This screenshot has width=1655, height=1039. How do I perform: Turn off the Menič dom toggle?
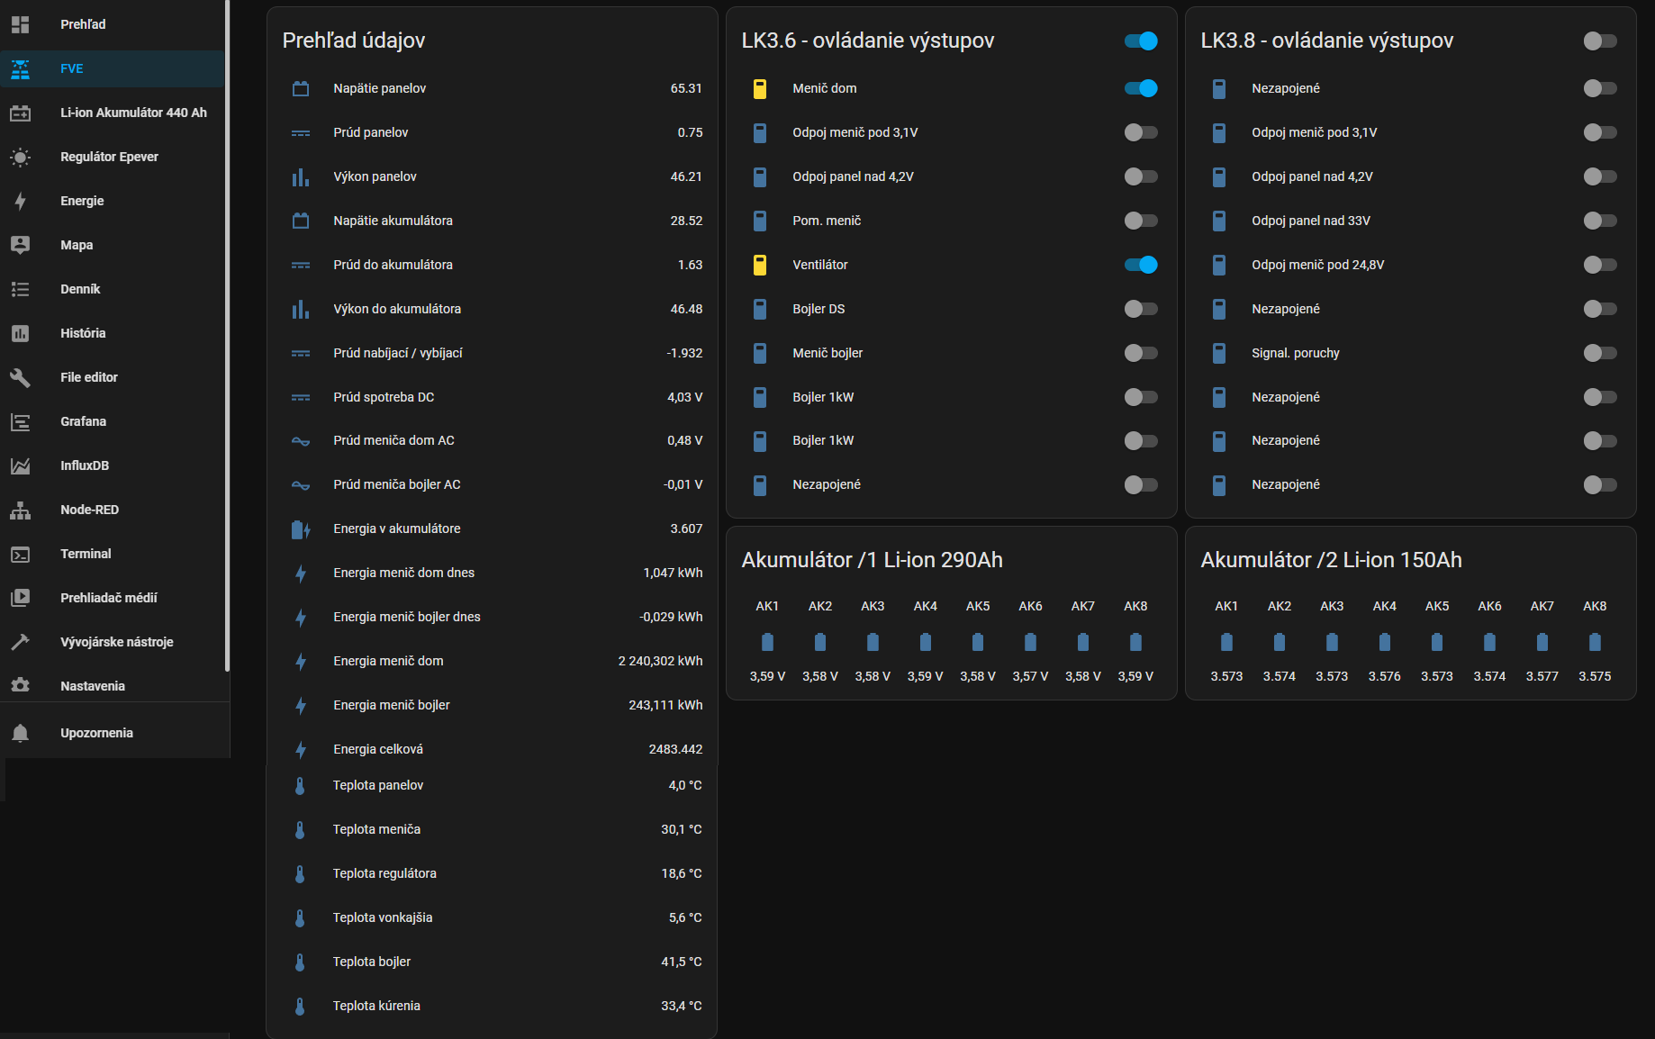click(x=1140, y=88)
